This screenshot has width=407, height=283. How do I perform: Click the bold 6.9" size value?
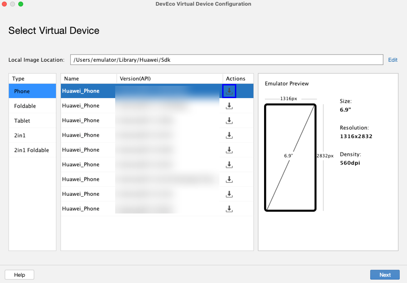345,110
